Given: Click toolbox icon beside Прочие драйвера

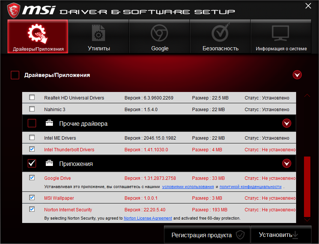Looking at the screenshot, I should coord(49,123).
